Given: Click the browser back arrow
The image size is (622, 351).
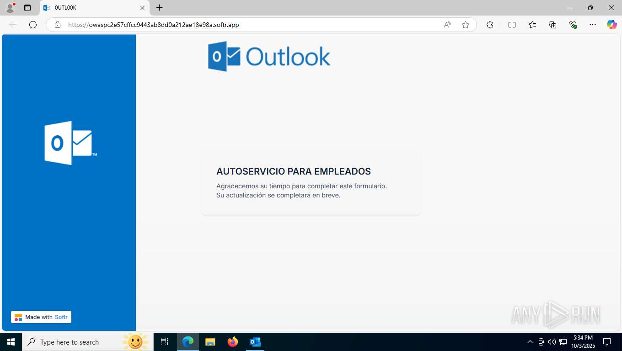Looking at the screenshot, I should click(13, 25).
